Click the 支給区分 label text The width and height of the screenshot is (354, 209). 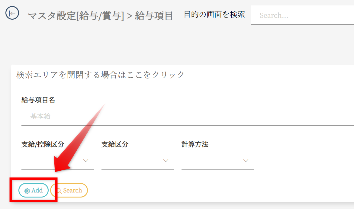pyautogui.click(x=115, y=144)
